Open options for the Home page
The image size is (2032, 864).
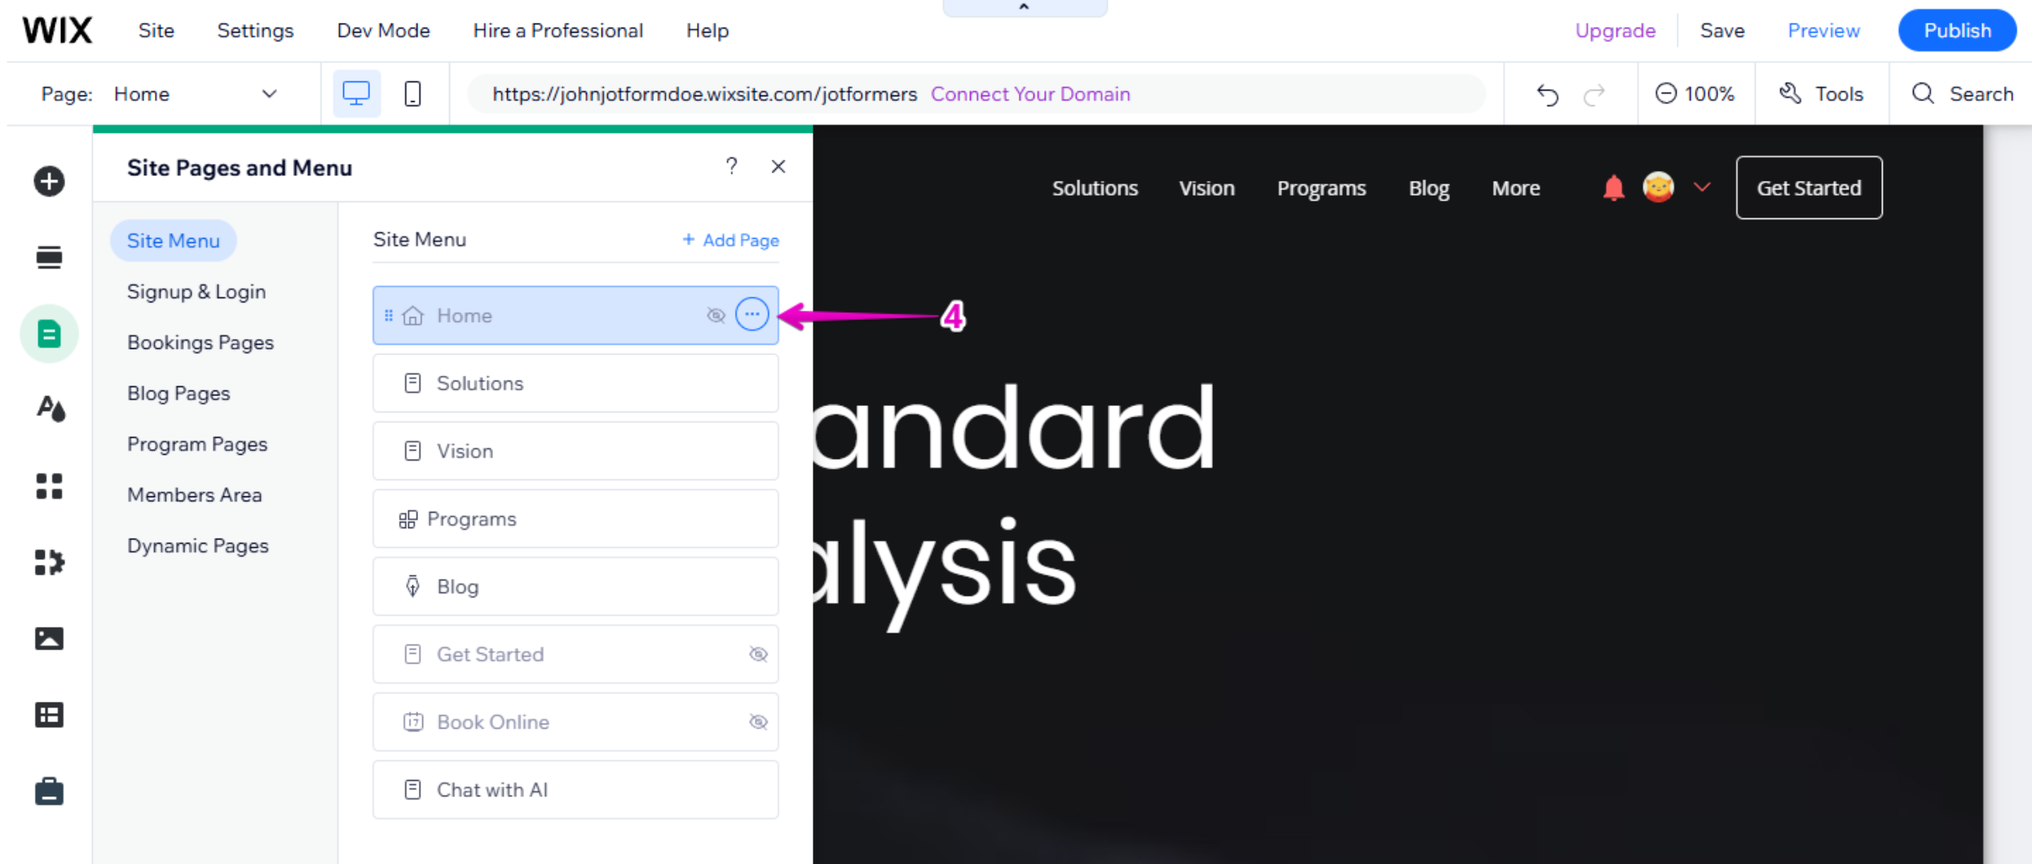pyautogui.click(x=751, y=315)
